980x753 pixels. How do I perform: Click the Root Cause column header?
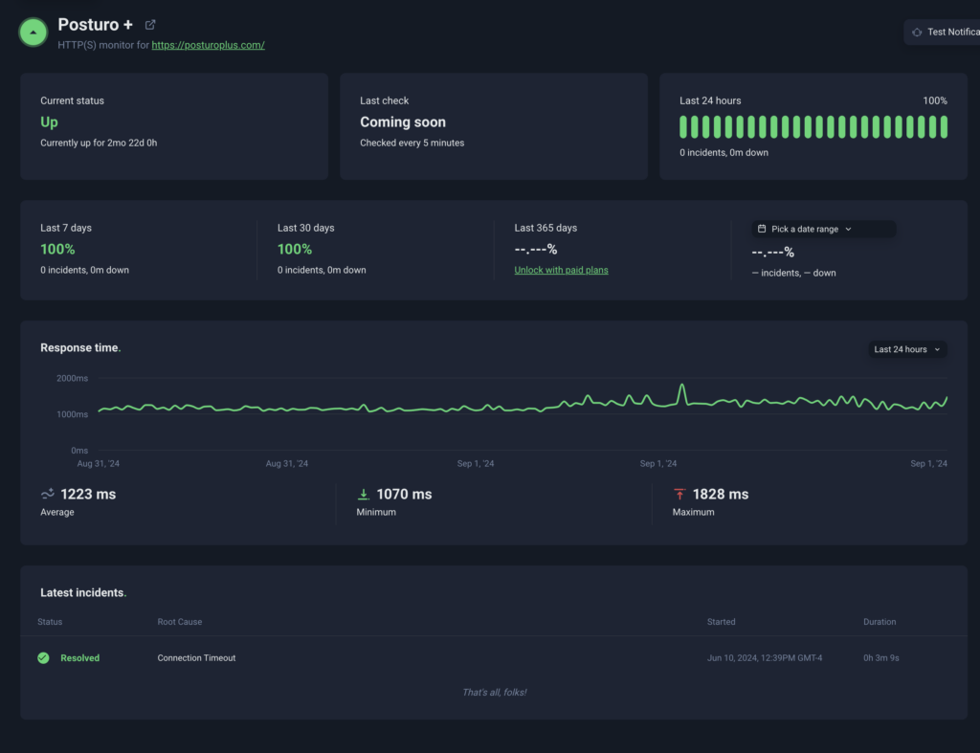(180, 622)
